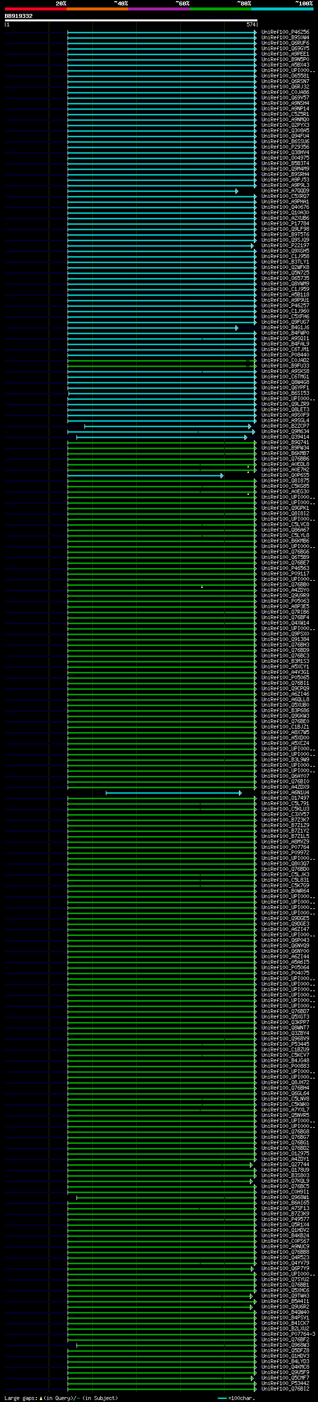318x1402 pixels.
Task: Open hit UniRef100_Q39414
Action: click(x=285, y=437)
